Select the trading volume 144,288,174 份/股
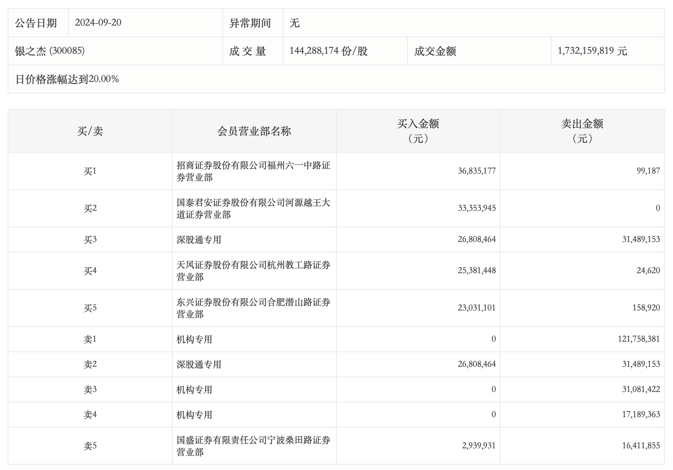Viewport: 673px width, 470px height. click(x=328, y=51)
